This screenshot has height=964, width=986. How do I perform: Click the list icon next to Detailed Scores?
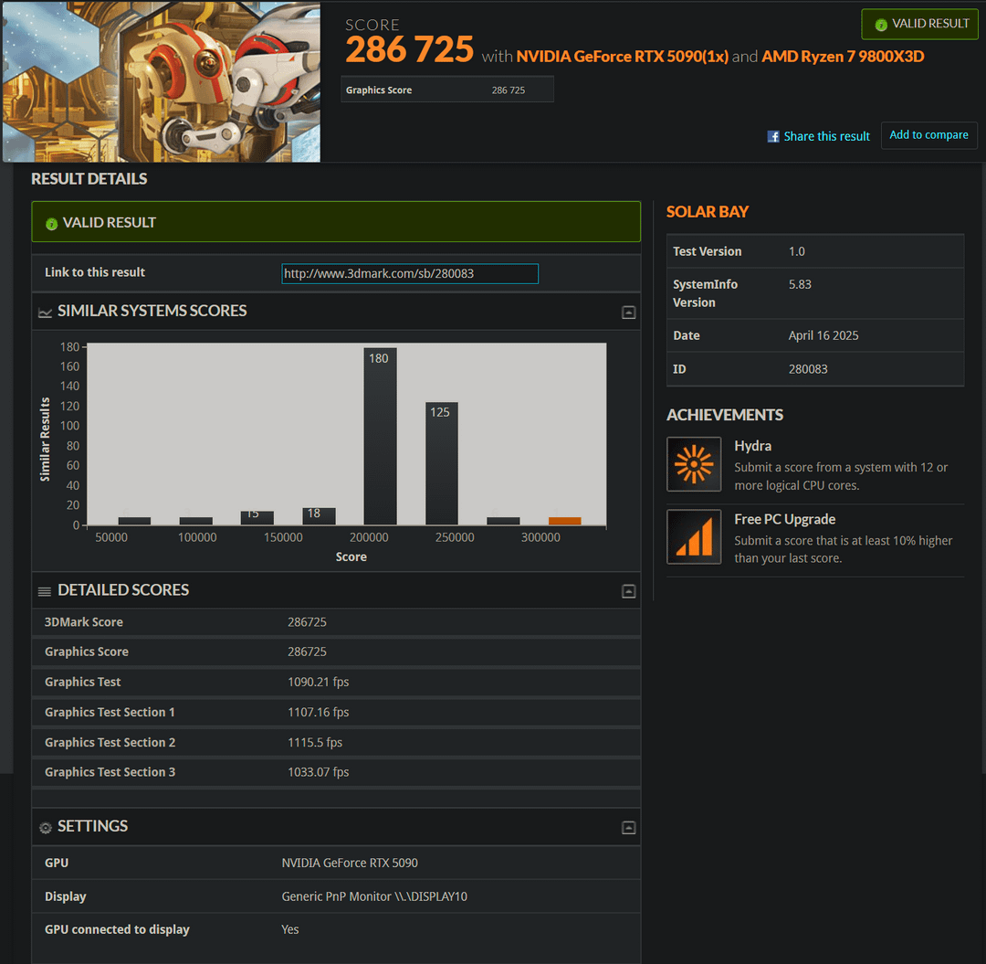[x=45, y=591]
